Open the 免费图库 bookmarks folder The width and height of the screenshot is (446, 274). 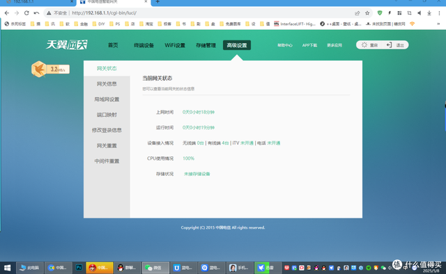pos(230,24)
